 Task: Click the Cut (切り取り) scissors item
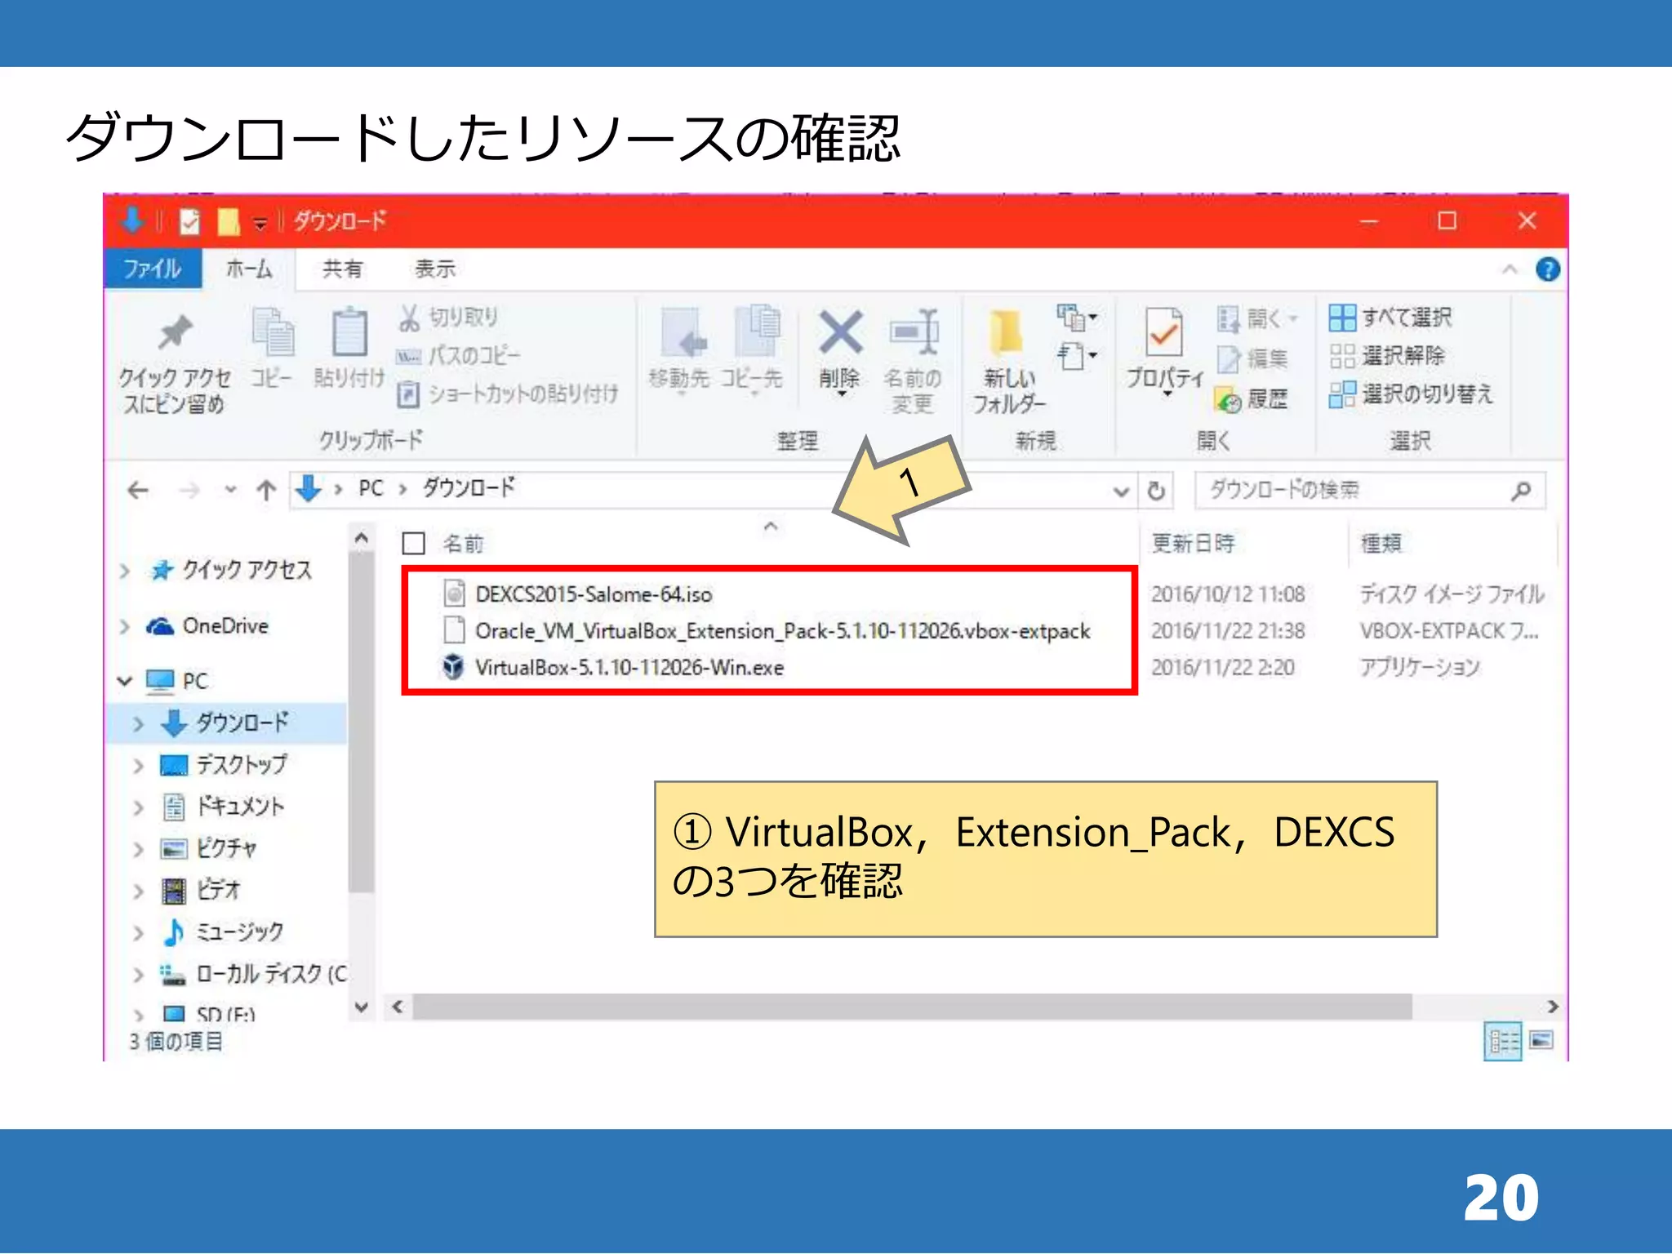(x=448, y=317)
